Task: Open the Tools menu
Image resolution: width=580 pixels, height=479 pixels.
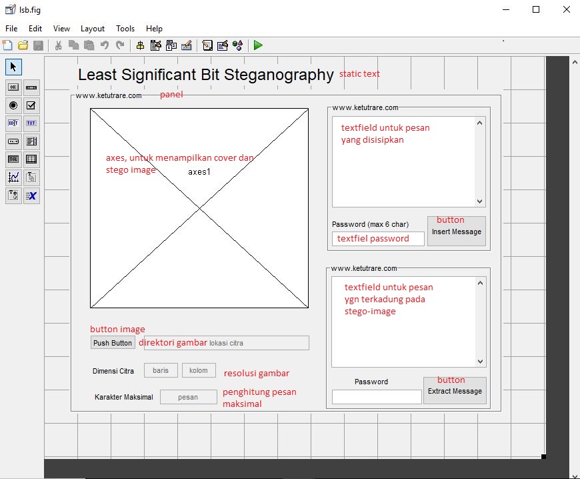Action: tap(125, 29)
